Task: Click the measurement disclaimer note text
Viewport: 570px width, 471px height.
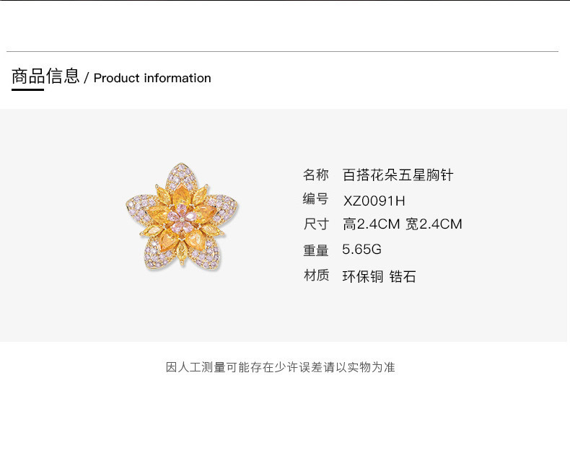Action: tap(280, 367)
